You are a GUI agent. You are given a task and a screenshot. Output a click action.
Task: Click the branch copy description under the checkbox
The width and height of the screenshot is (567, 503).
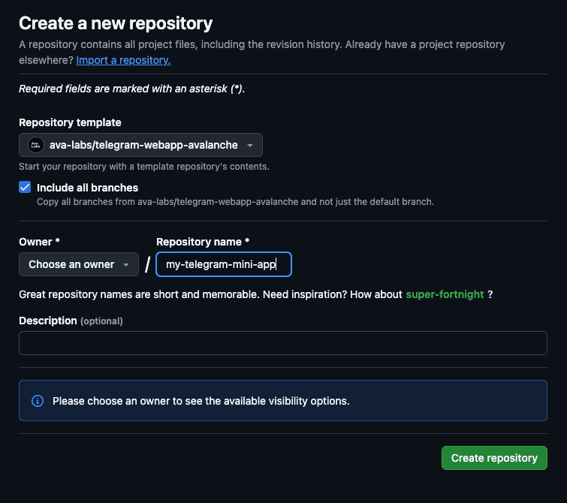click(x=235, y=201)
